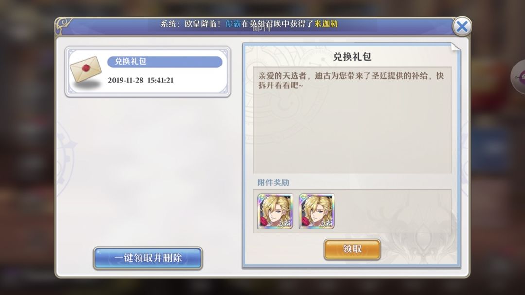525x295 pixels.
Task: View the first blonde hero card attachment
Action: [275, 211]
